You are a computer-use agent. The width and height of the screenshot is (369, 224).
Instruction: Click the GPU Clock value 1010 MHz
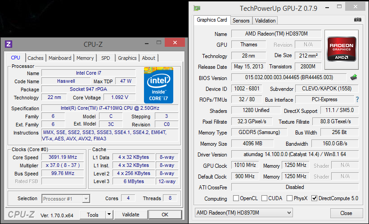pos(245,165)
